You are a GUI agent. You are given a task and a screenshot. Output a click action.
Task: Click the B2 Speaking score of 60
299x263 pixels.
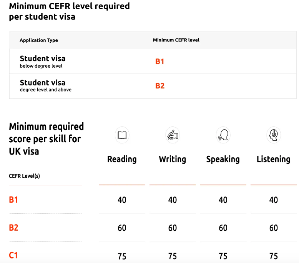[223, 228]
